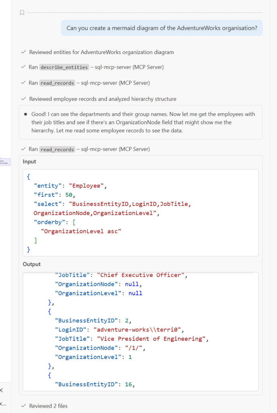Click the user message about mermaid diagram
The image size is (277, 413).
tap(162, 28)
